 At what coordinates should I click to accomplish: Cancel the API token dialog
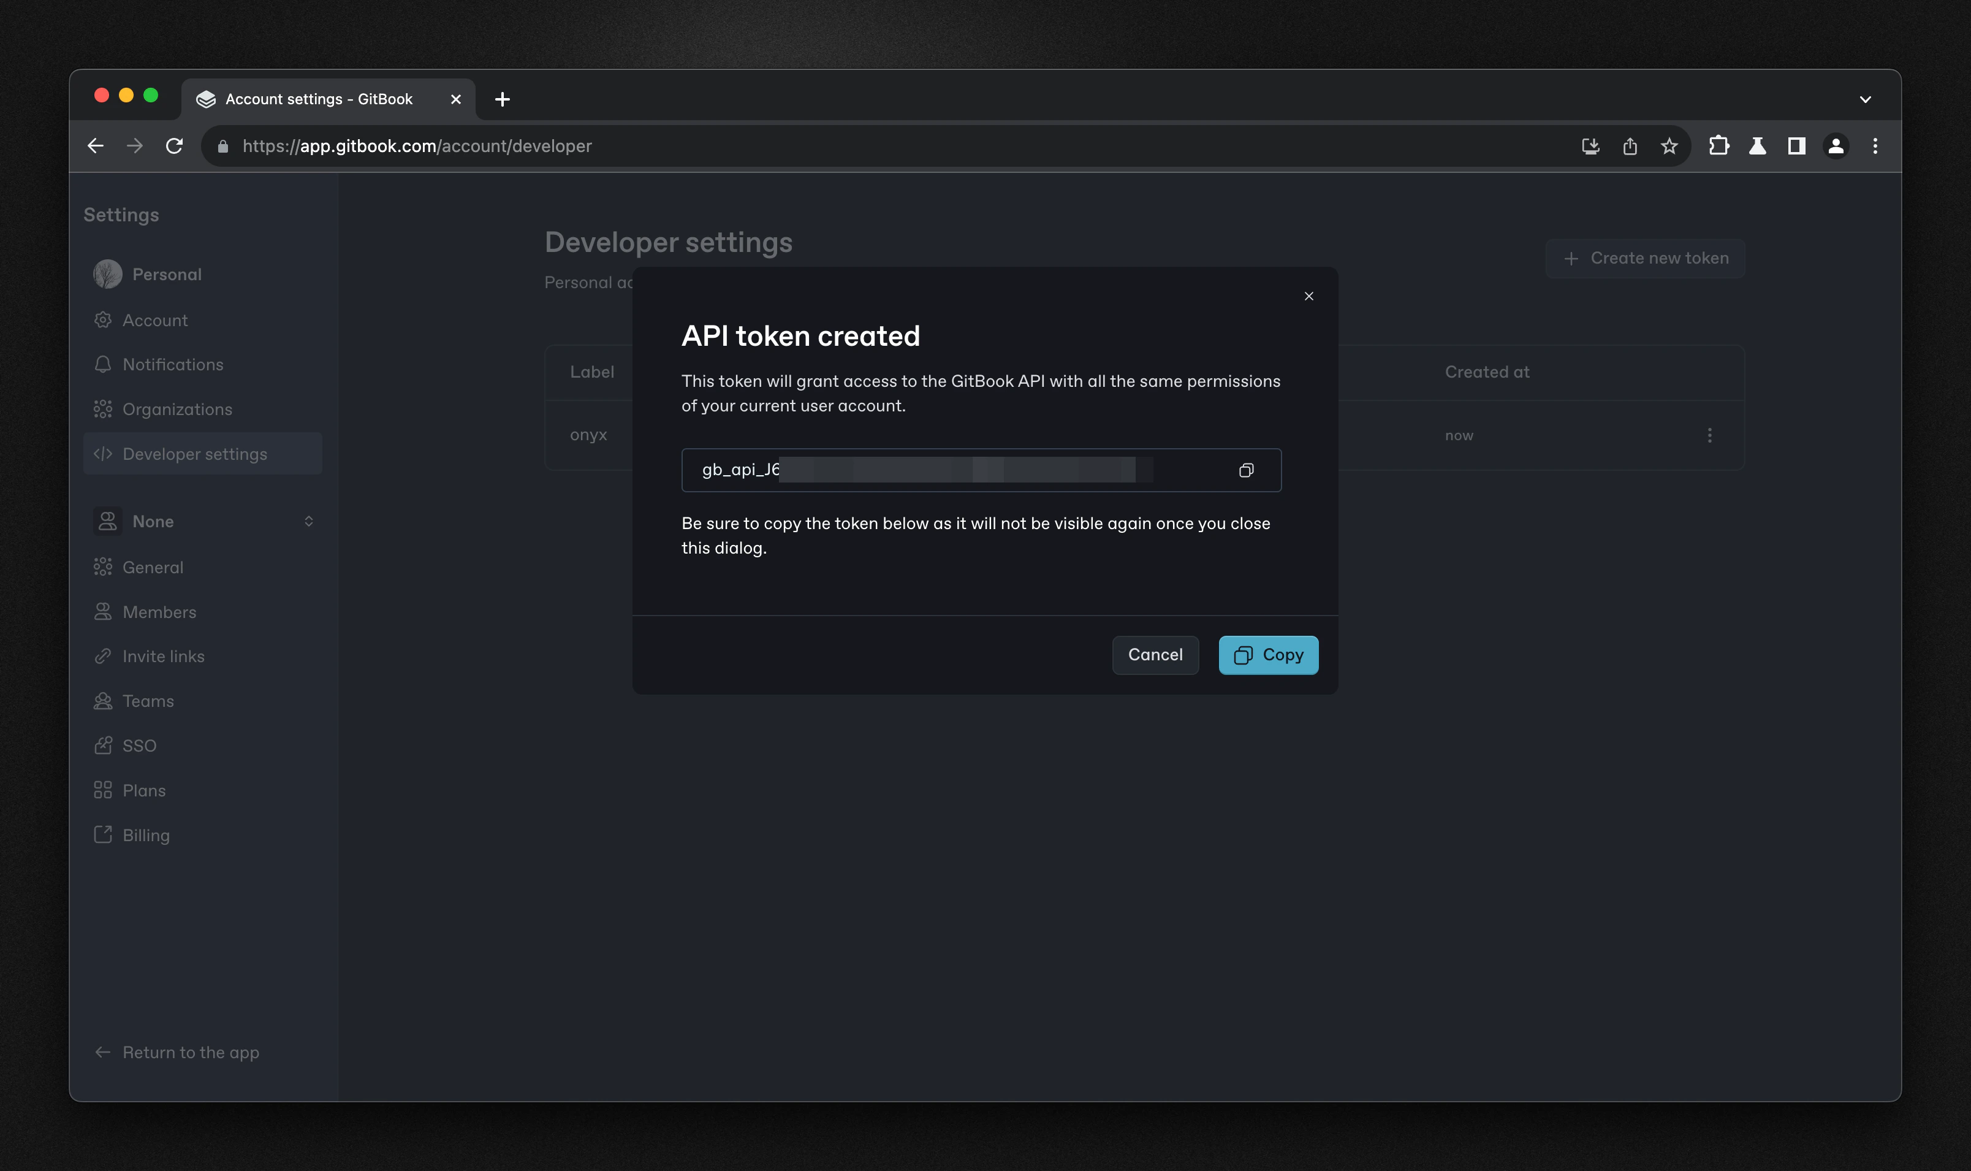pos(1155,655)
